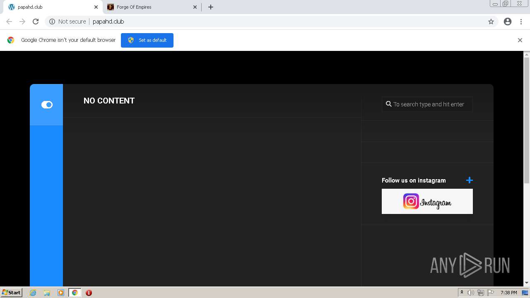The width and height of the screenshot is (530, 298).
Task: Open the Instagram banner image
Action: [427, 202]
